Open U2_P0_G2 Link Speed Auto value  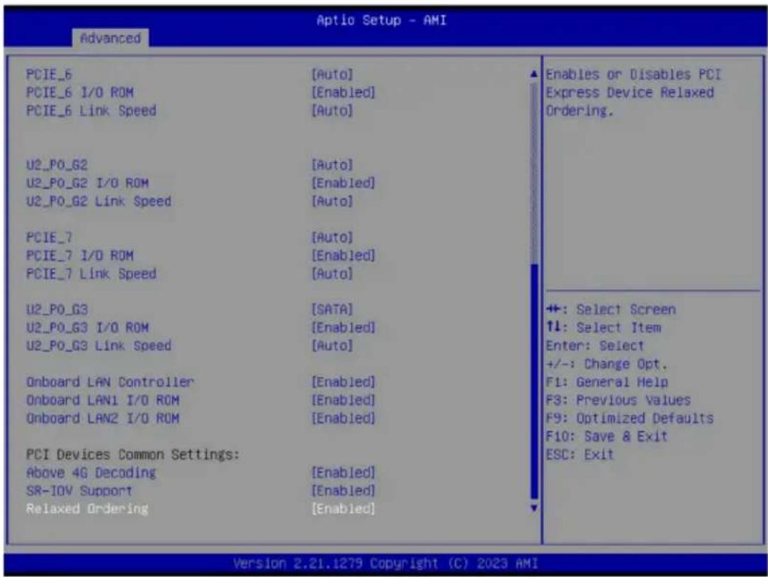point(332,201)
